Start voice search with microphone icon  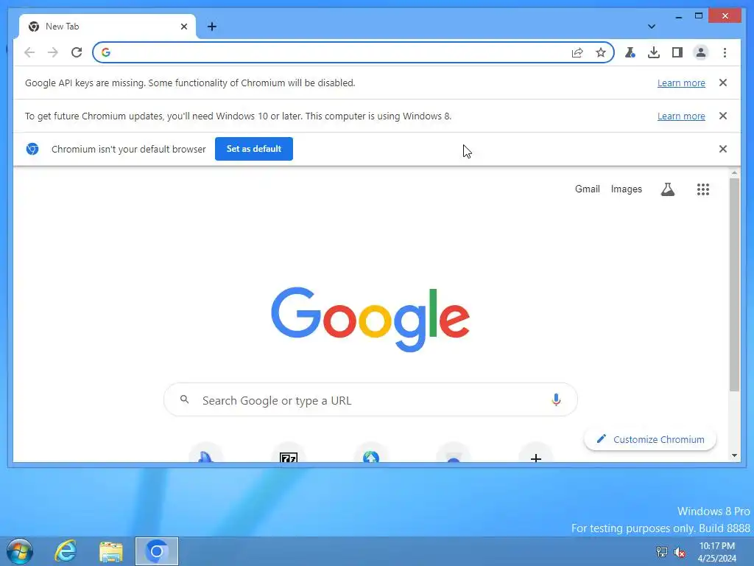point(556,400)
